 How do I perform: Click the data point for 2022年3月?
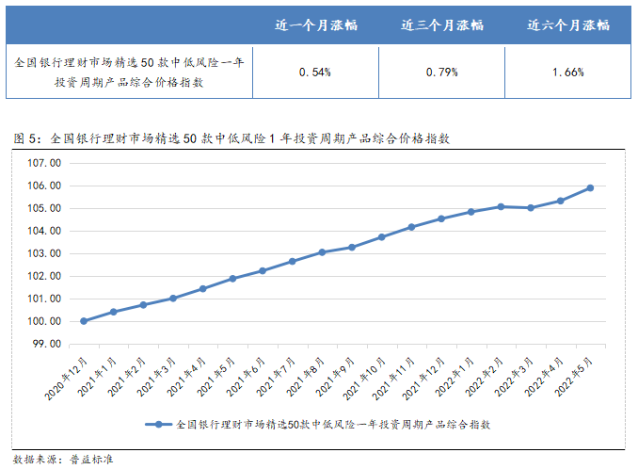[531, 207]
